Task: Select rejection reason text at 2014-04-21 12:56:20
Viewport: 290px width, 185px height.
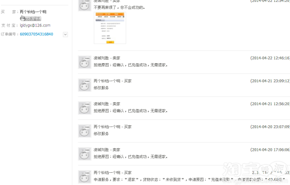Action: [131, 111]
